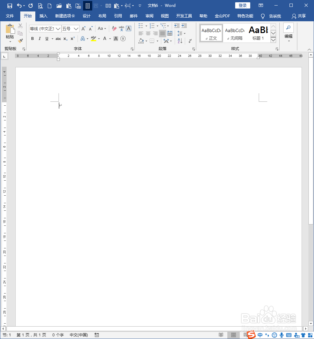Open Print Preview from quick access toolbar
This screenshot has width=314, height=339.
tap(40, 6)
